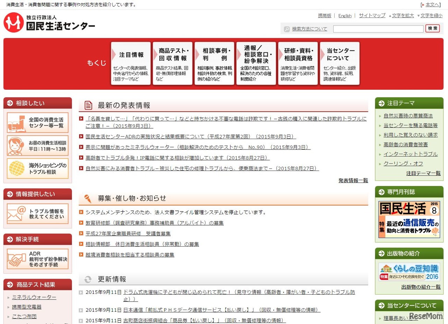
Task: Open the サイトマップ link
Action: 372,16
